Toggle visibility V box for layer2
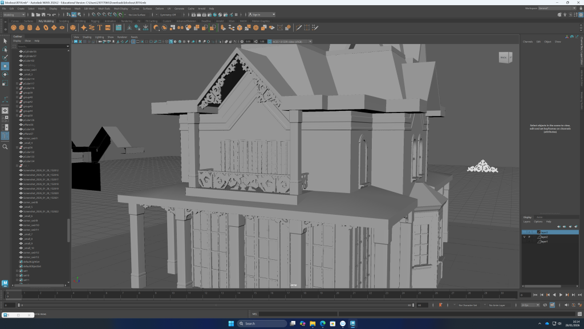 524,236
